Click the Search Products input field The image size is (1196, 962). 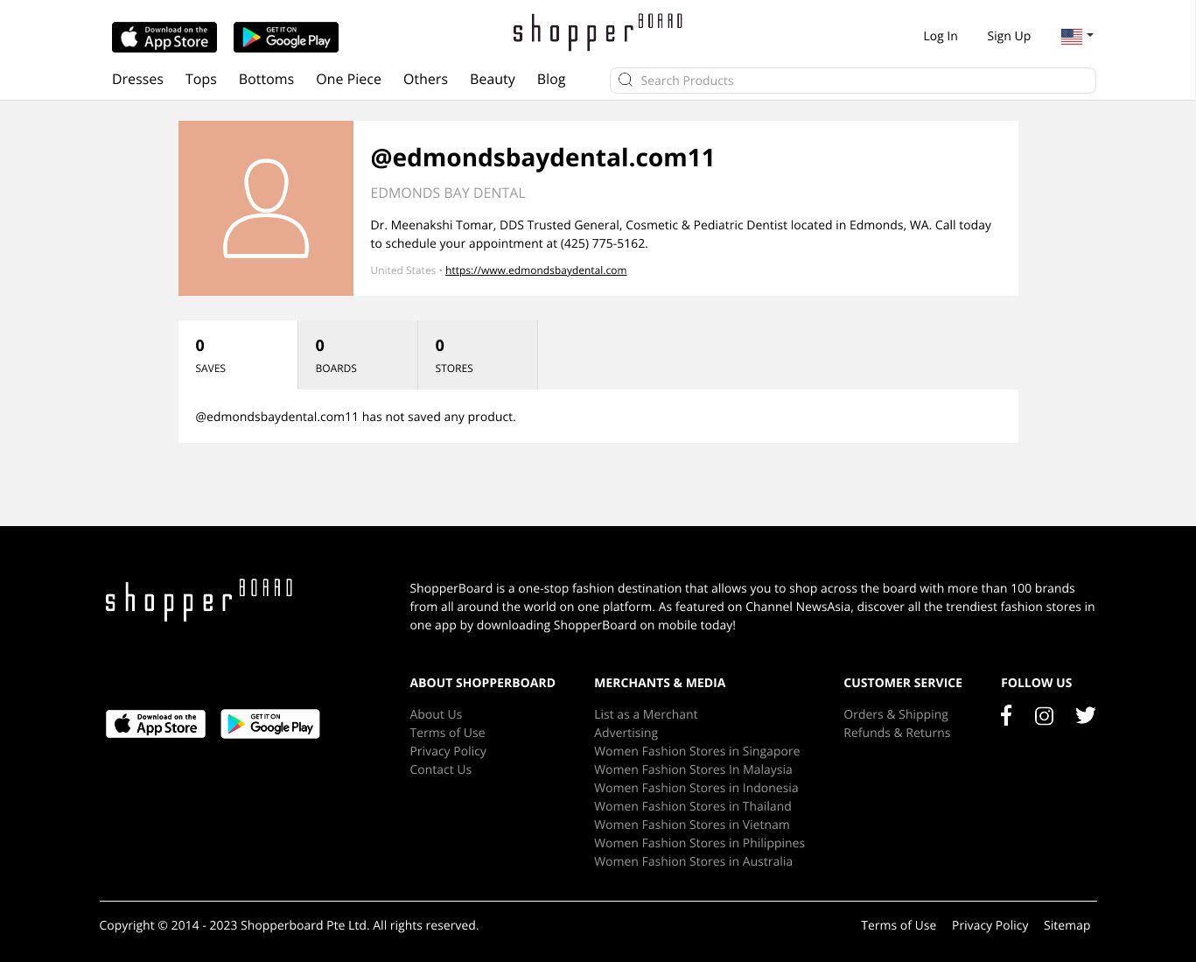coord(862,81)
